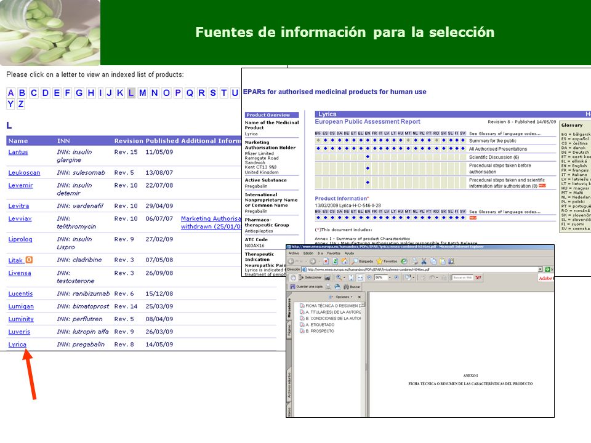
Task: Click the Lantus product link
Action: coord(18,152)
